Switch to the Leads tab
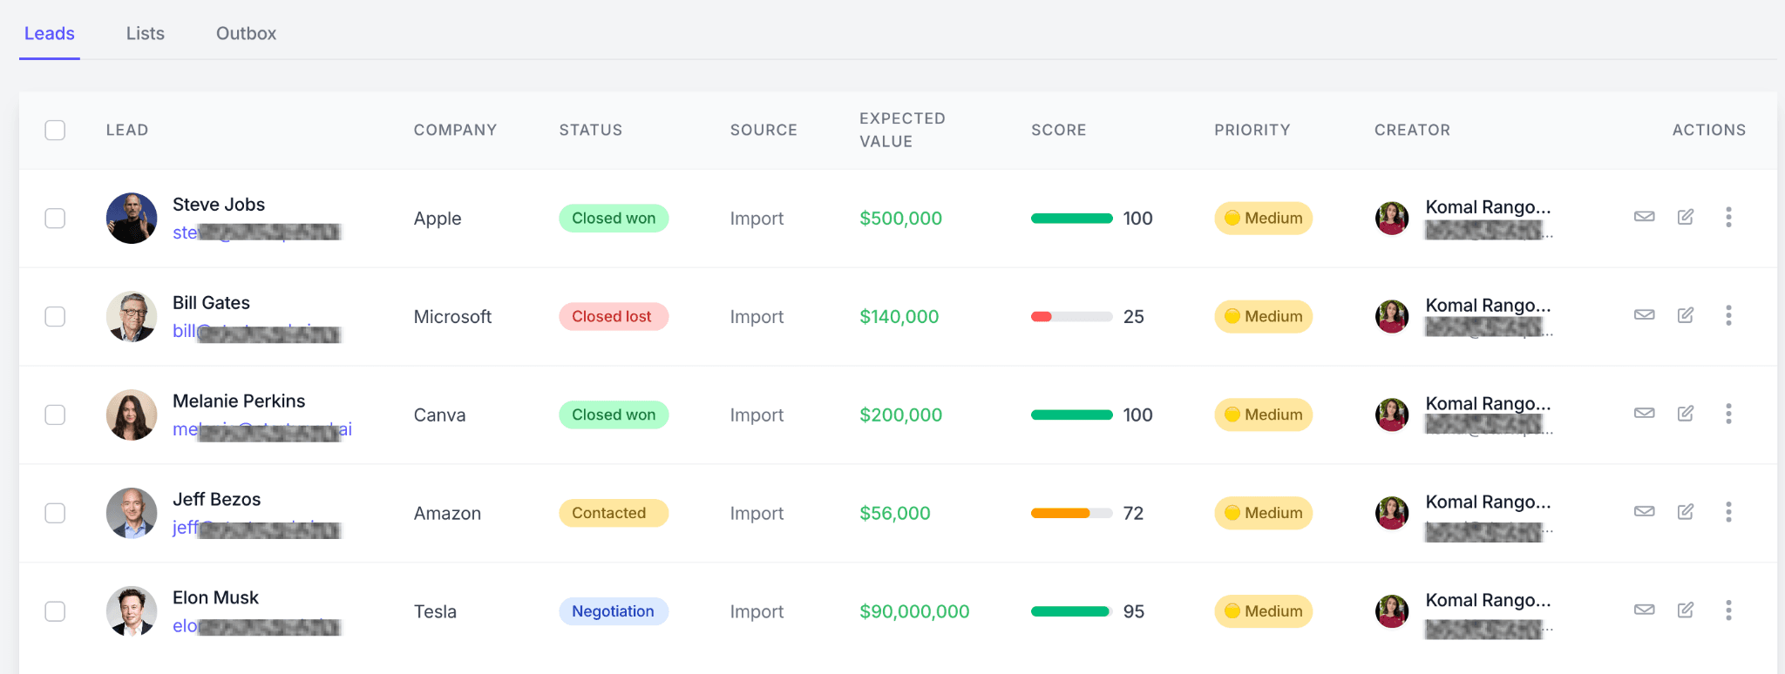The width and height of the screenshot is (1785, 674). click(x=50, y=33)
